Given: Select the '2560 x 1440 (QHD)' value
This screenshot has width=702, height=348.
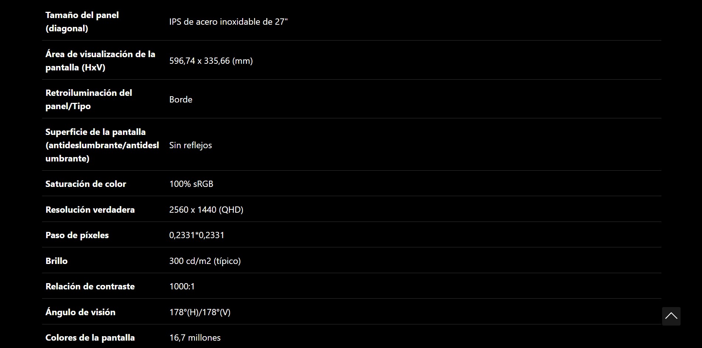Looking at the screenshot, I should point(206,210).
